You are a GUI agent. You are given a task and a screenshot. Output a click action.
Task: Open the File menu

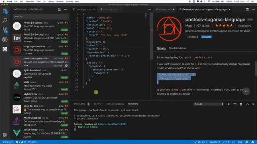pos(16,2)
